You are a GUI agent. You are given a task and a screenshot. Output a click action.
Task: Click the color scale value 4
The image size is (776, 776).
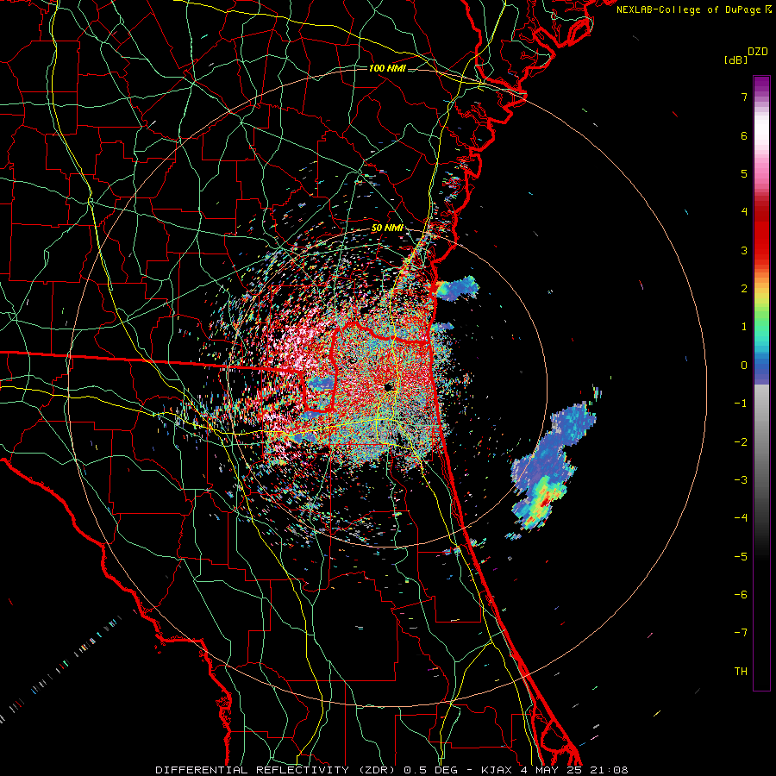pyautogui.click(x=744, y=212)
